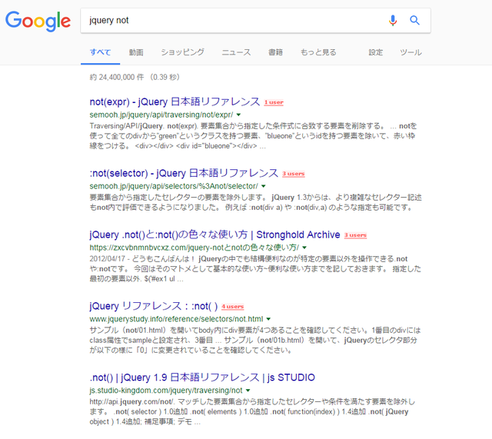Open '.not() | jQuery 1.9 日本語リファレンス | js STUDIO'
Image resolution: width=492 pixels, height=439 pixels.
click(202, 377)
